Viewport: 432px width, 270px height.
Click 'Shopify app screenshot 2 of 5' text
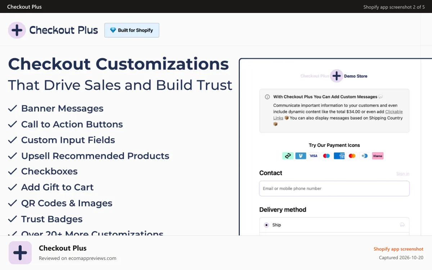pos(394,7)
